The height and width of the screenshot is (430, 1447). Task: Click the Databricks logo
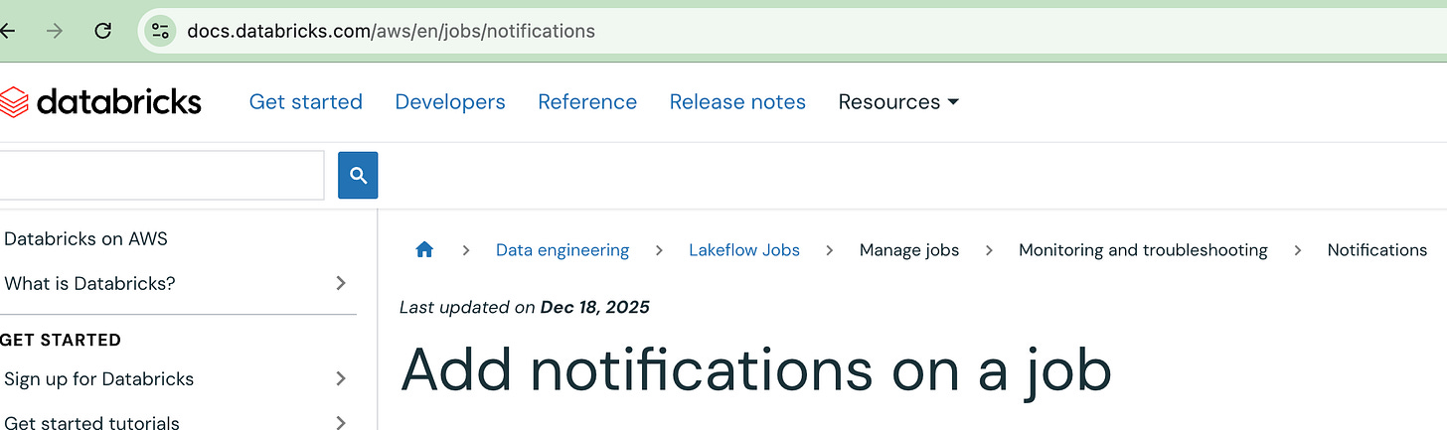coord(100,101)
